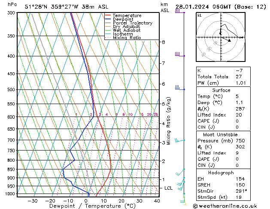Click the orange Dry Adiabat legend line
The width and height of the screenshot is (270, 209).
tap(108, 27)
